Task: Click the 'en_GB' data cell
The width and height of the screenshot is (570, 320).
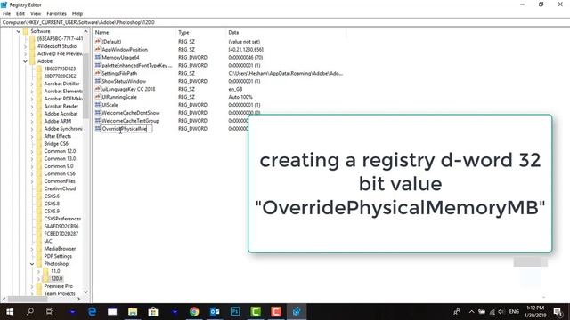Action: [x=235, y=89]
